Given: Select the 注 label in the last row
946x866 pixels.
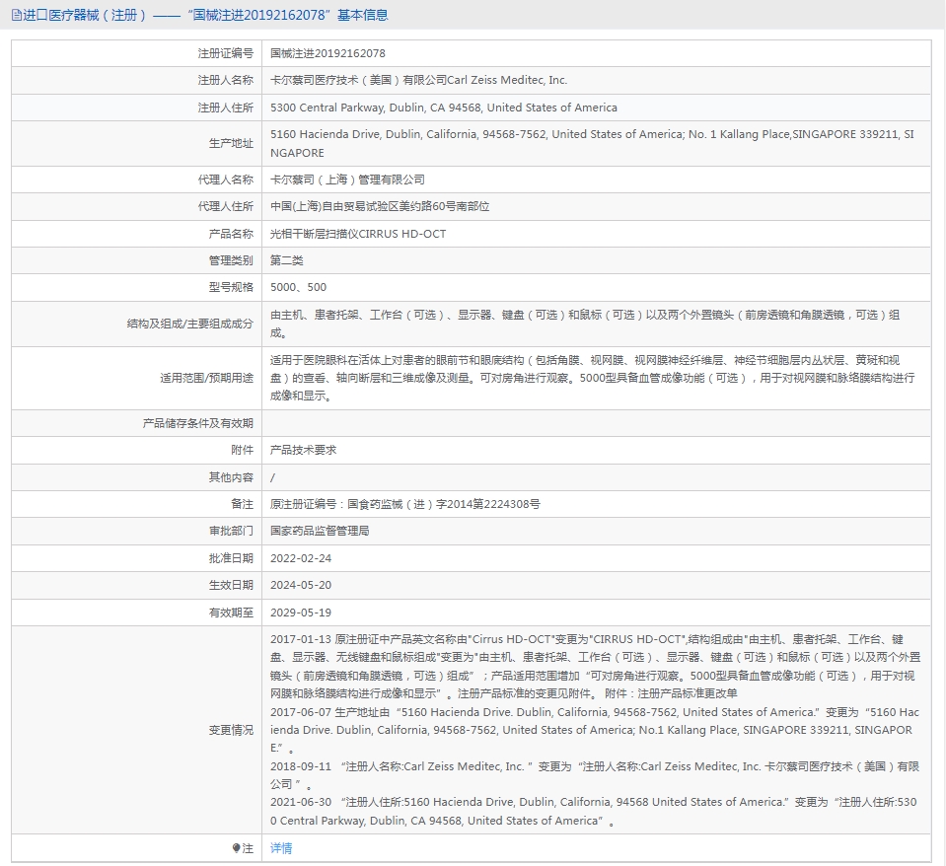Looking at the screenshot, I should click(x=248, y=848).
